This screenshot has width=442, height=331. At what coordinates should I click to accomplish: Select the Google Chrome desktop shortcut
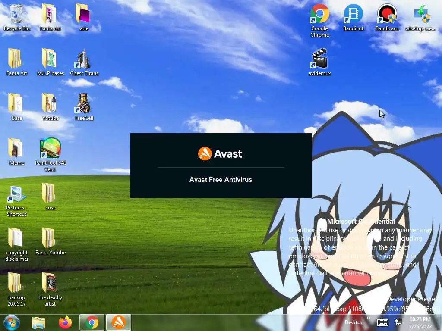click(319, 21)
